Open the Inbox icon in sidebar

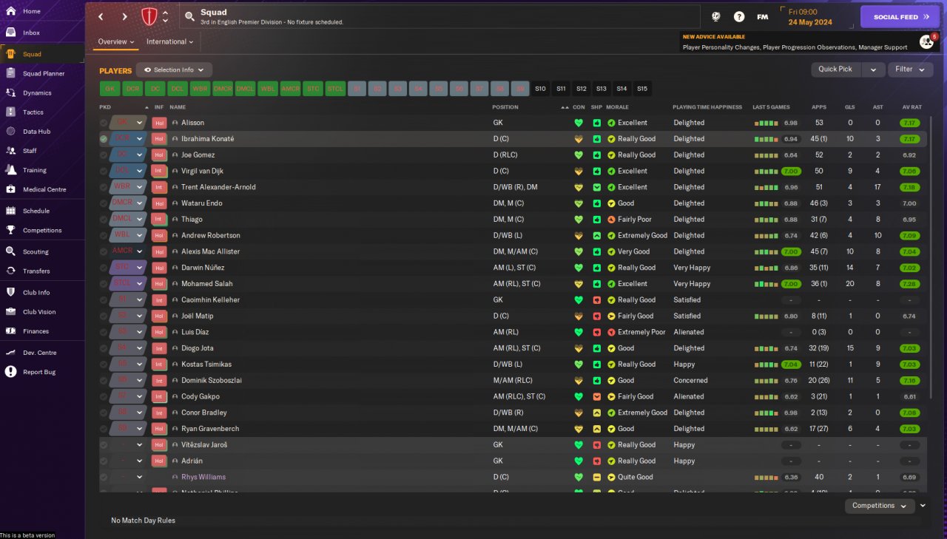point(11,33)
